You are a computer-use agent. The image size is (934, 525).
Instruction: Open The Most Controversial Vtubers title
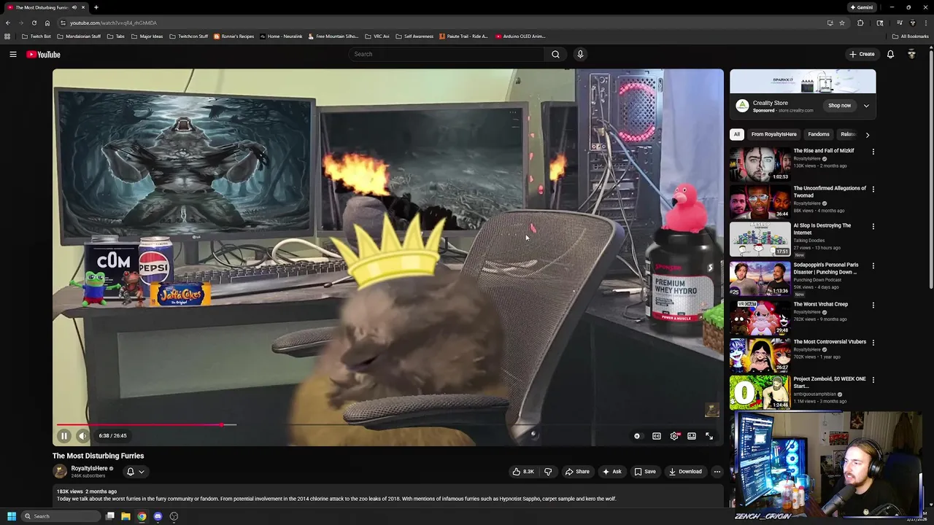(x=830, y=341)
